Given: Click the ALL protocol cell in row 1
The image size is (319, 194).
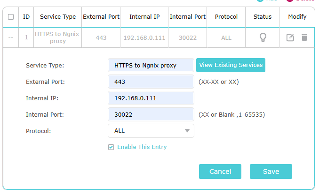Looking at the screenshot, I should [x=226, y=37].
